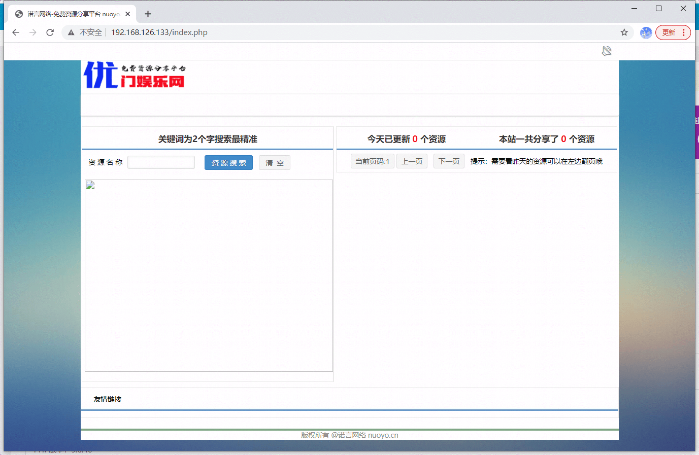The image size is (699, 455).
Task: Click the 资源名称 label
Action: tap(106, 162)
